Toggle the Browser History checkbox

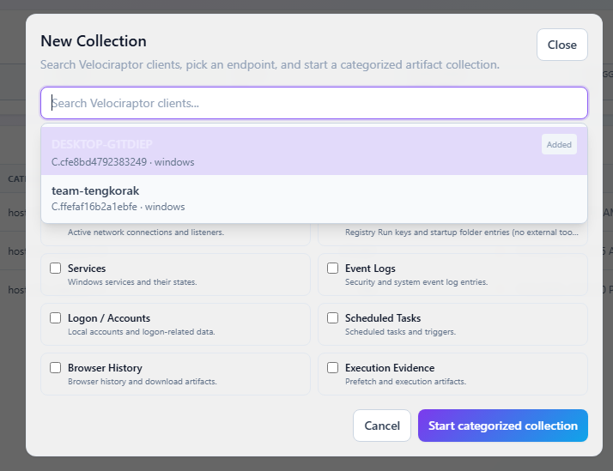point(56,368)
